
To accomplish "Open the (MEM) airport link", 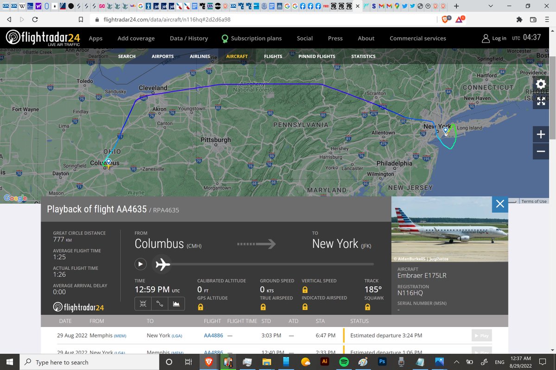I will click(120, 336).
